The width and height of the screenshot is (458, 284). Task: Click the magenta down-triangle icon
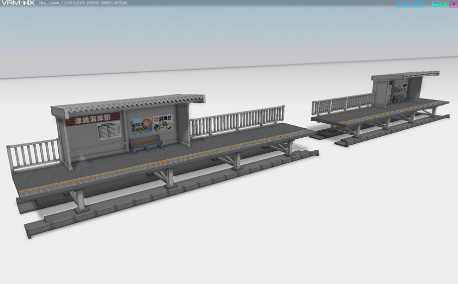click(454, 4)
